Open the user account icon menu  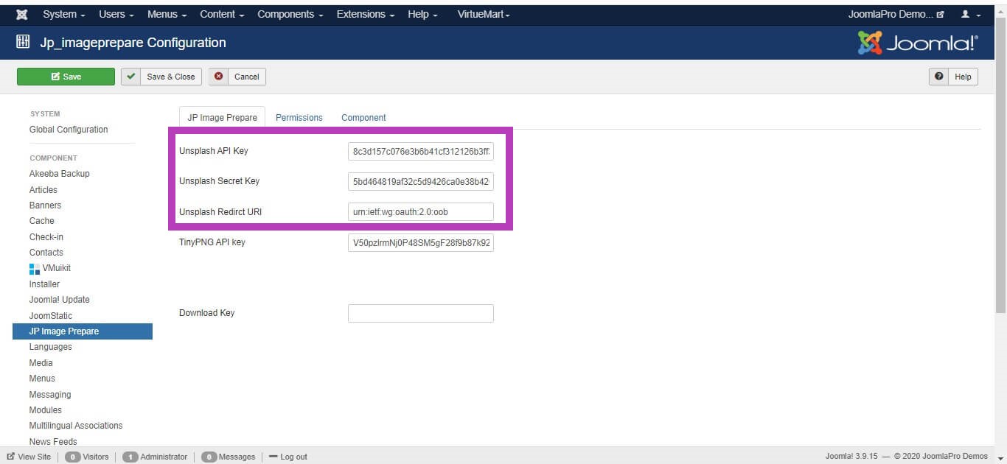971,15
